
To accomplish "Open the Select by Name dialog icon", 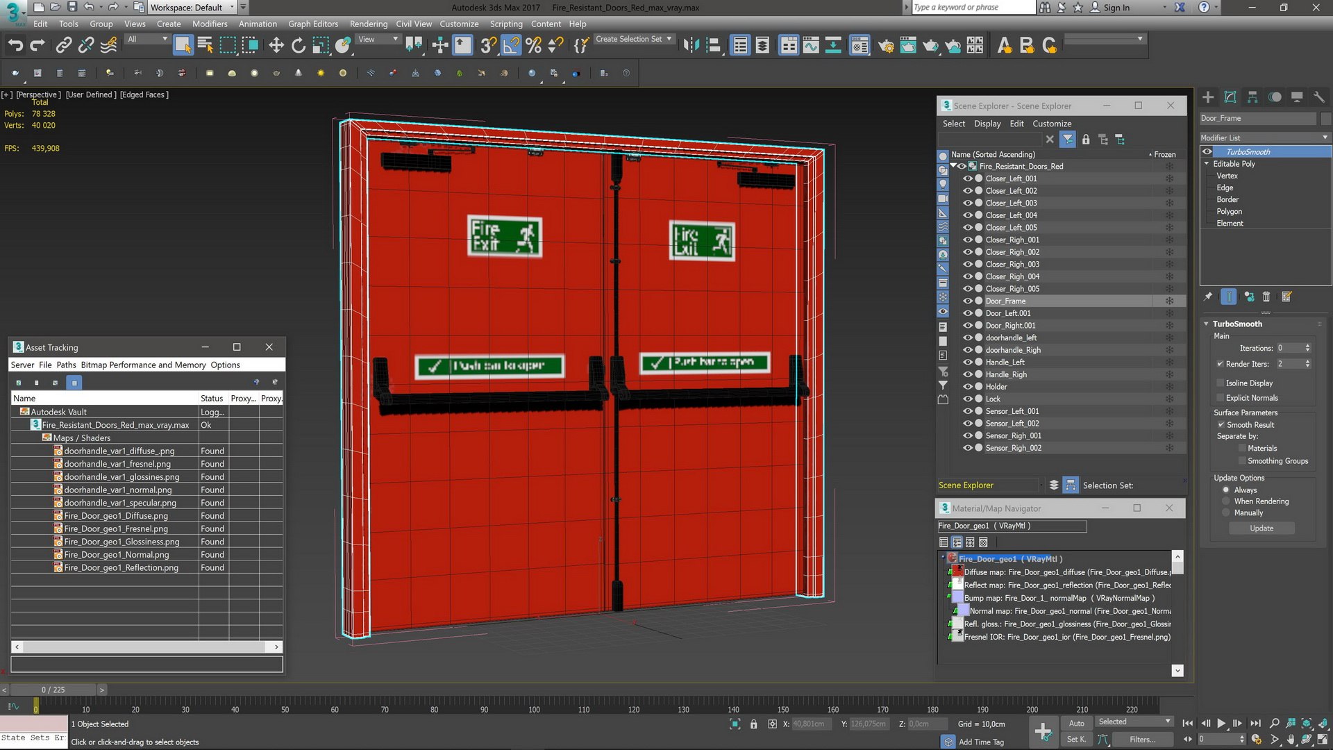I will [x=205, y=45].
